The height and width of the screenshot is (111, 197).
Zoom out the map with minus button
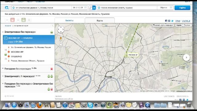pos(61,46)
